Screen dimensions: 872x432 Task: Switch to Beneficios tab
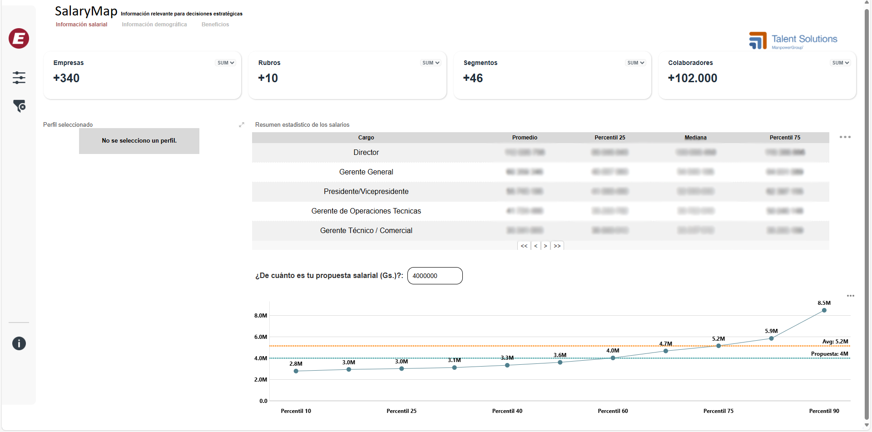click(x=215, y=25)
